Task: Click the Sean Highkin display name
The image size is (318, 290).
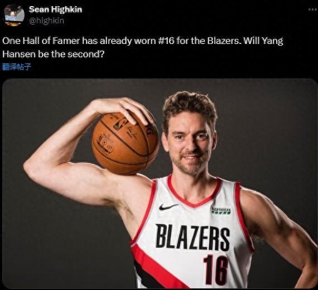Action: (x=55, y=9)
